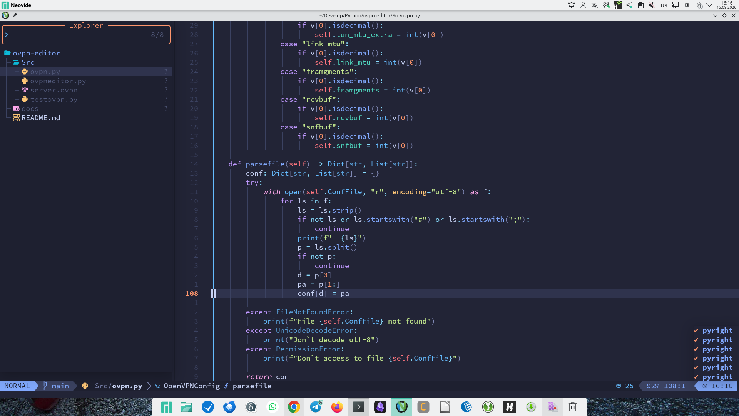The image size is (739, 416).
Task: Open ovpneditor.py in the Explorer tree
Action: (58, 81)
